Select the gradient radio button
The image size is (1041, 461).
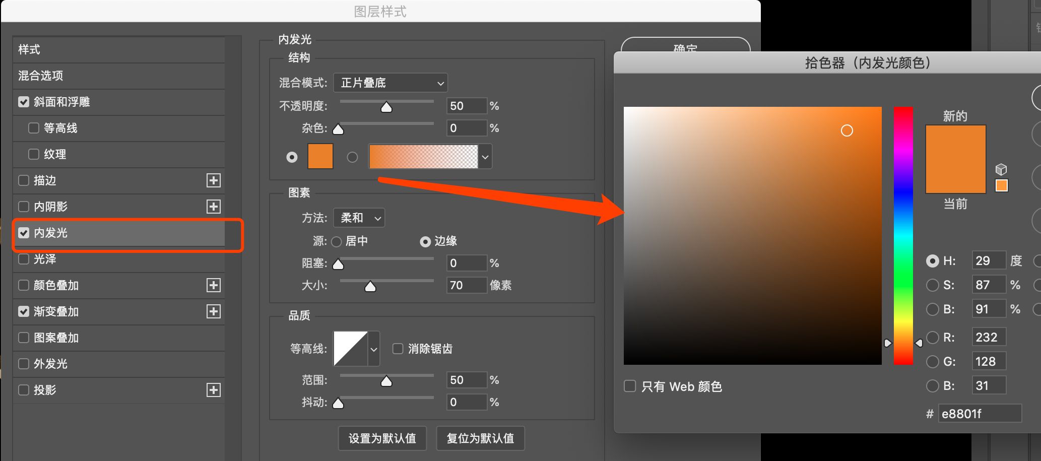point(352,157)
